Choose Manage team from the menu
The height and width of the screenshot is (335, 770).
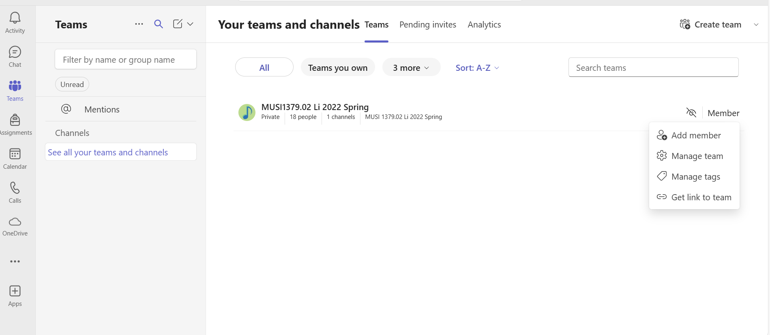[x=694, y=156]
